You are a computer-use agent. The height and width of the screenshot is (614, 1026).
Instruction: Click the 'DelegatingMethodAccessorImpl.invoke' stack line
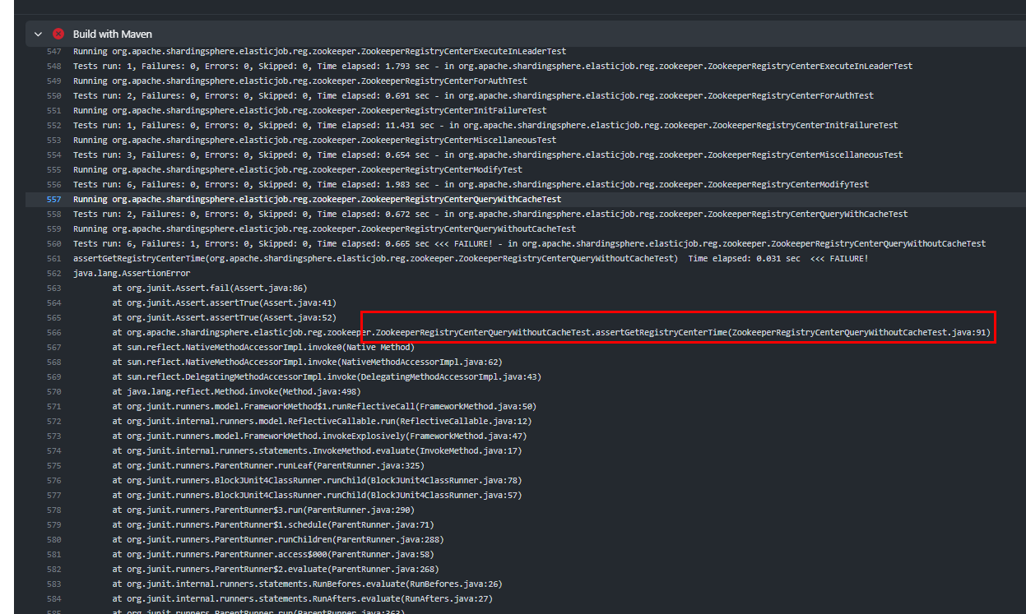(x=327, y=376)
